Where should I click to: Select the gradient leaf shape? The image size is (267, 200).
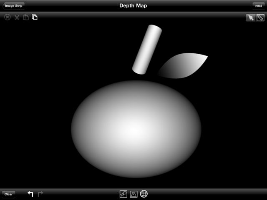coord(183,66)
